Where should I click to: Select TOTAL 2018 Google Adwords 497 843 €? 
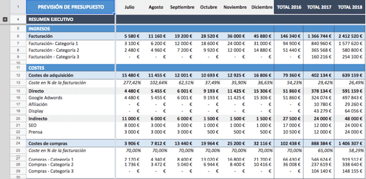[353, 98]
